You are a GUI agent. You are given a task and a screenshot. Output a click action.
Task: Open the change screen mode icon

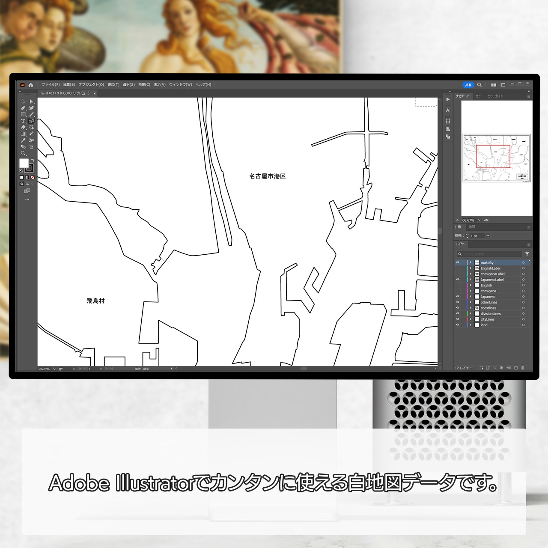coord(27,191)
